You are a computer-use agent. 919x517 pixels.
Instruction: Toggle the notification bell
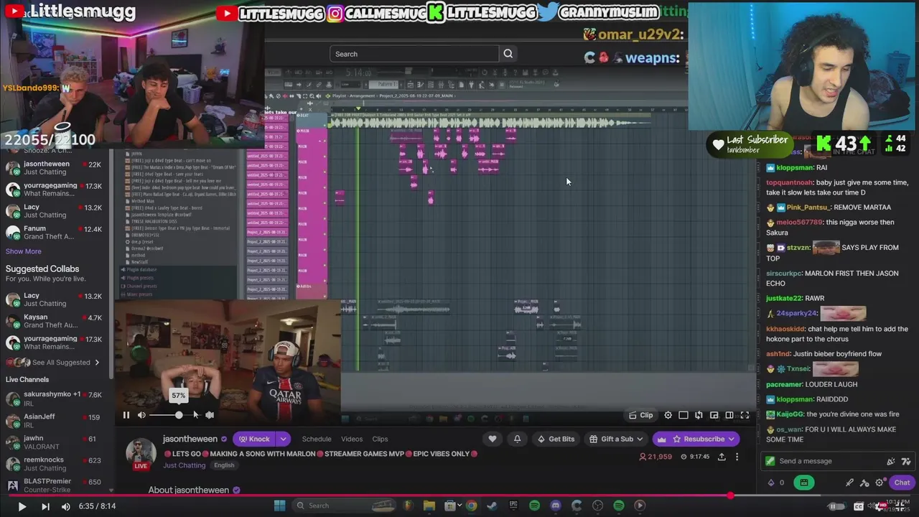click(x=517, y=439)
